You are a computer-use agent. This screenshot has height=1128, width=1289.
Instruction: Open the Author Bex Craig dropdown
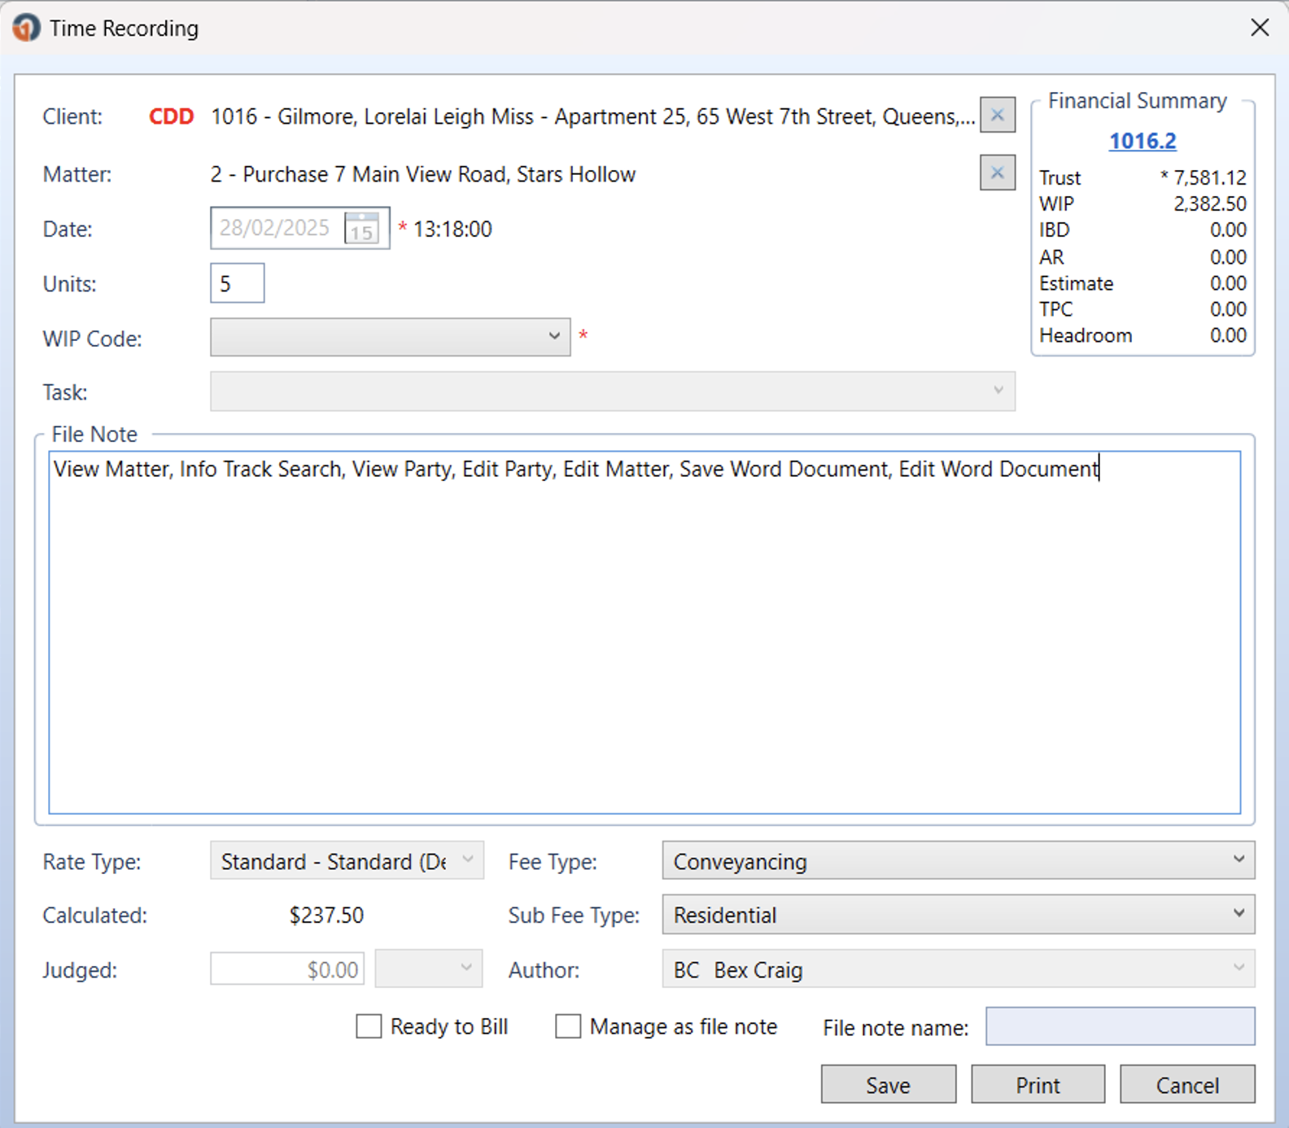[959, 969]
